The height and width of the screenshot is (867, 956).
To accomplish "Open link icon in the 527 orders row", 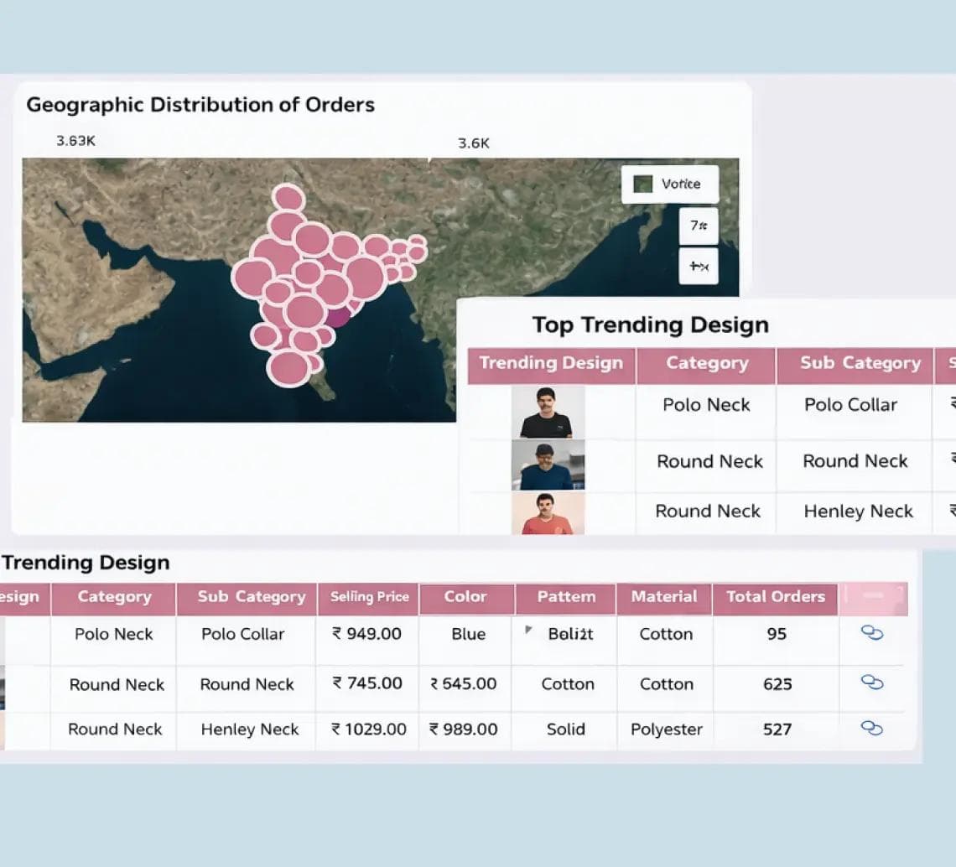I will click(x=872, y=728).
